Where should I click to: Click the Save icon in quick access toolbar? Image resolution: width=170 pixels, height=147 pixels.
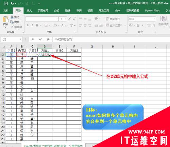coord(6,4)
